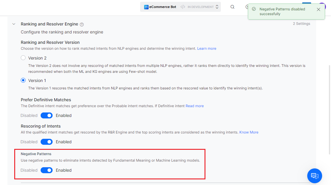This screenshot has width=331, height=185.
Task: Collapse the Ranking and Resolver Engine section
Action: [14, 24]
